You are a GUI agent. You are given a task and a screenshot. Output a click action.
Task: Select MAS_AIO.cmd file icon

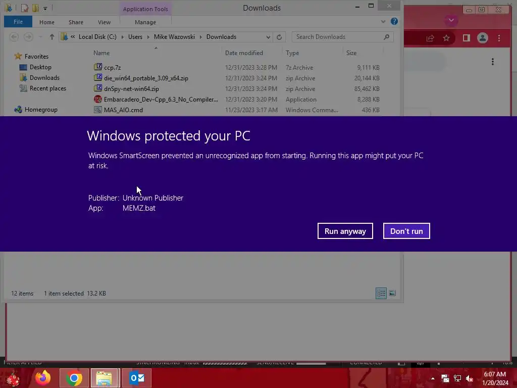[97, 110]
